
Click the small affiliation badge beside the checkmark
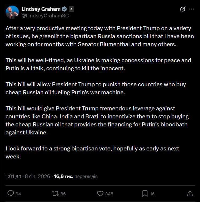click(71, 9)
